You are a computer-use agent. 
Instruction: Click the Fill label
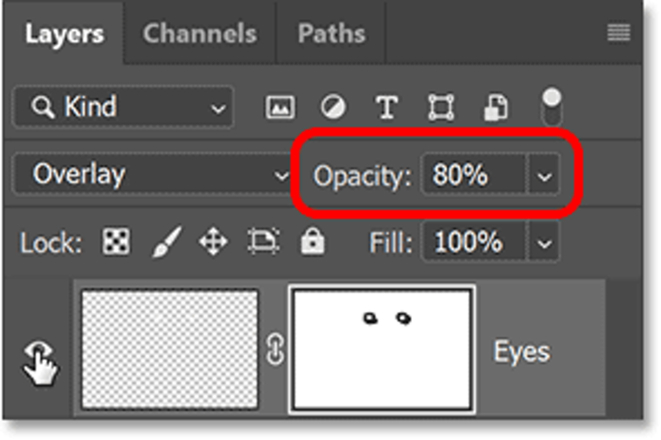click(x=391, y=242)
